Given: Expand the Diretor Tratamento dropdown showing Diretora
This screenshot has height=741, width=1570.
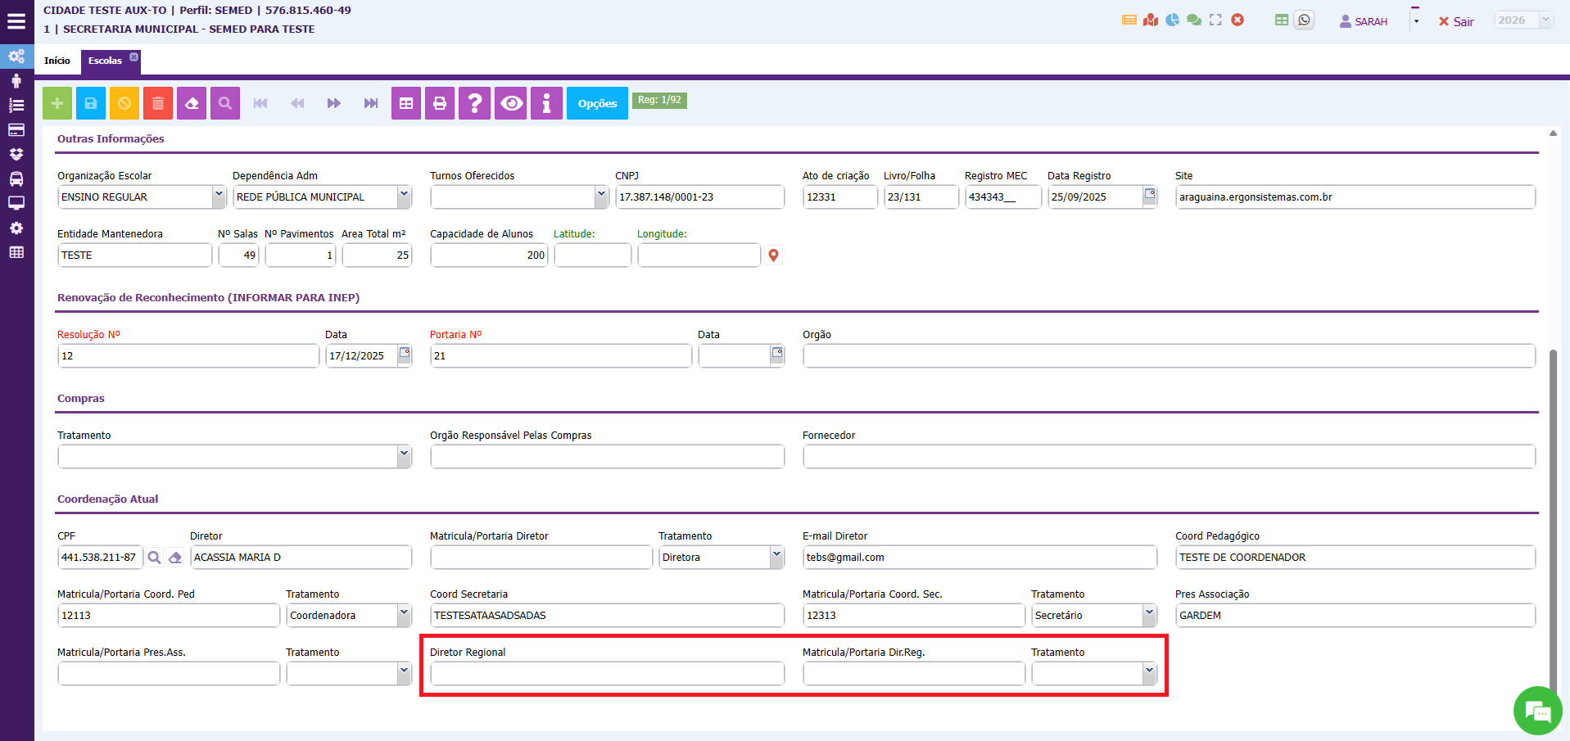Looking at the screenshot, I should 776,557.
